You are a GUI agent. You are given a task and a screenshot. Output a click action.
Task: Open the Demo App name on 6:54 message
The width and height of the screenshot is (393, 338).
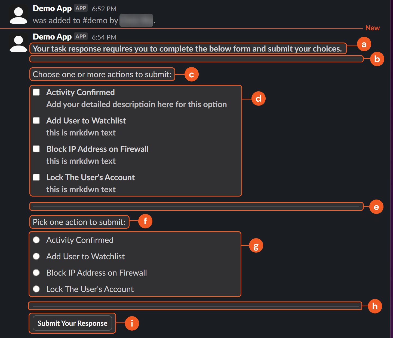pyautogui.click(x=52, y=37)
